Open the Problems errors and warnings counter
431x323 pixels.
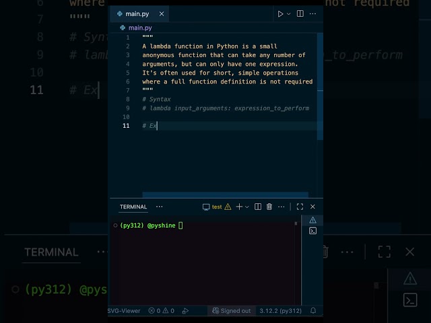[162, 311]
